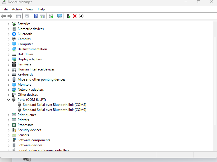Select the Disk drives label

(25, 54)
